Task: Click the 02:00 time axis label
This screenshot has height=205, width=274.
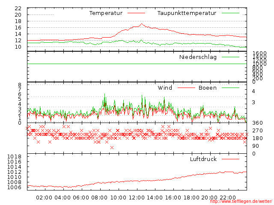Action: click(44, 198)
